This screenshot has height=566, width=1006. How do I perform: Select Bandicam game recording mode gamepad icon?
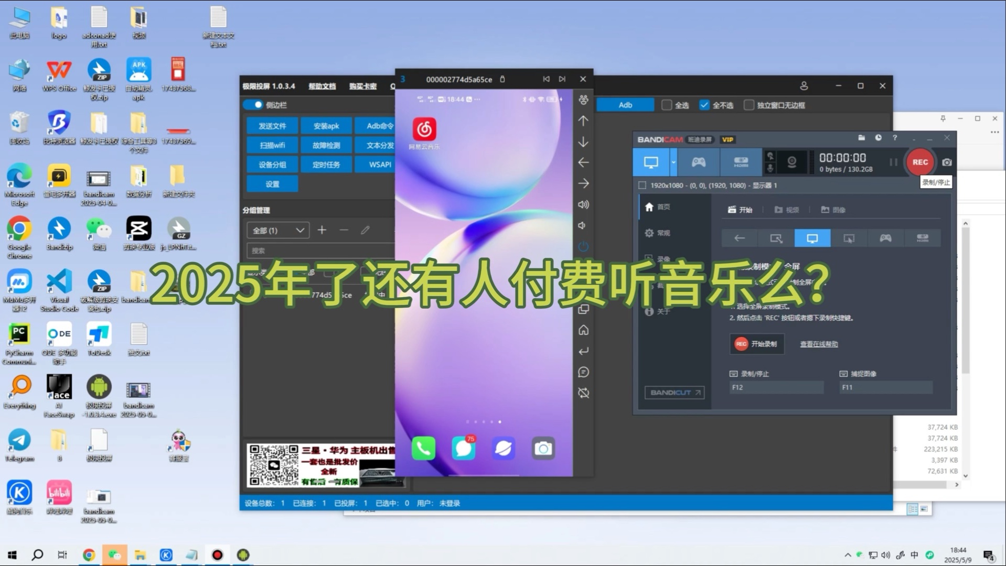[698, 162]
